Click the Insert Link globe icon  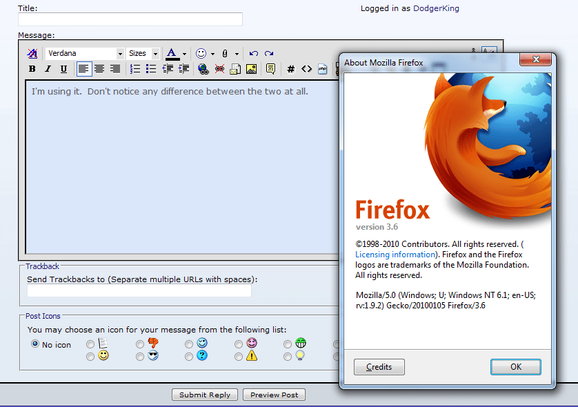(x=203, y=69)
